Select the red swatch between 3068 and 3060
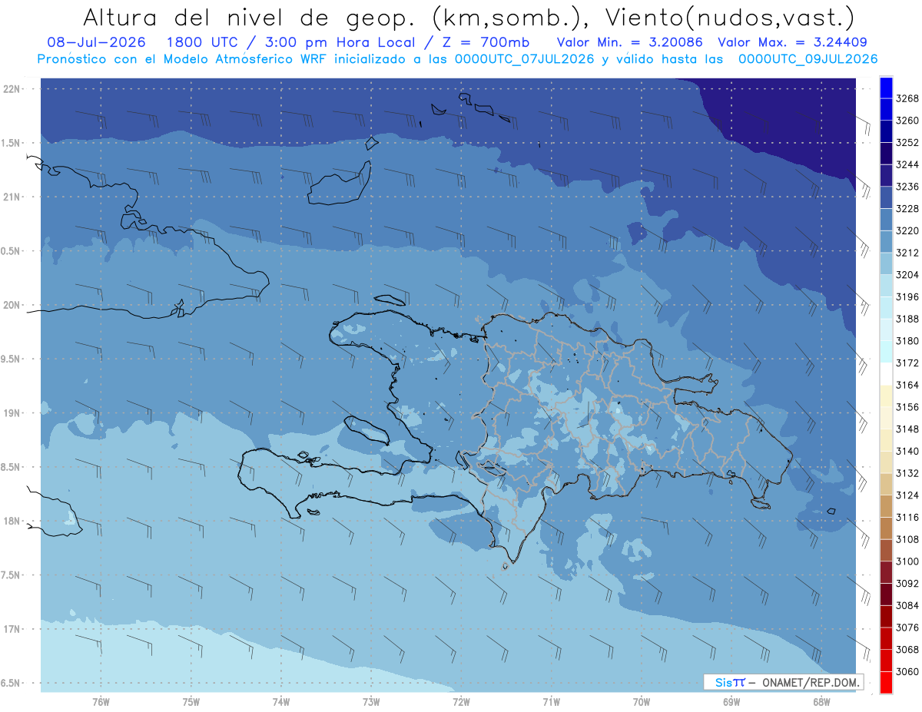This screenshot has width=922, height=712. click(886, 661)
